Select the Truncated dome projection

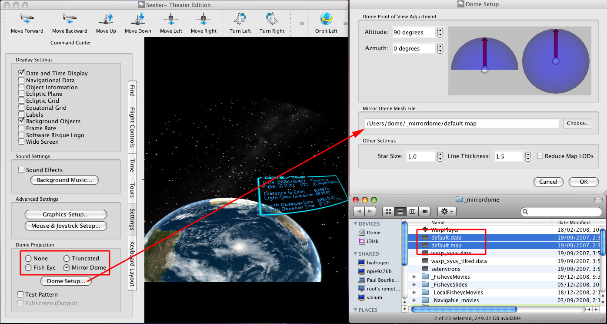(x=67, y=258)
